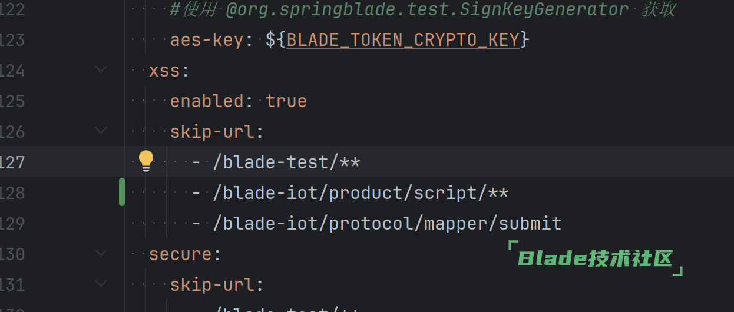Viewport: 734px width, 312px height.
Task: Open the BLADE_TOKEN_CRYPTO_KEY variable reference
Action: pyautogui.click(x=403, y=40)
